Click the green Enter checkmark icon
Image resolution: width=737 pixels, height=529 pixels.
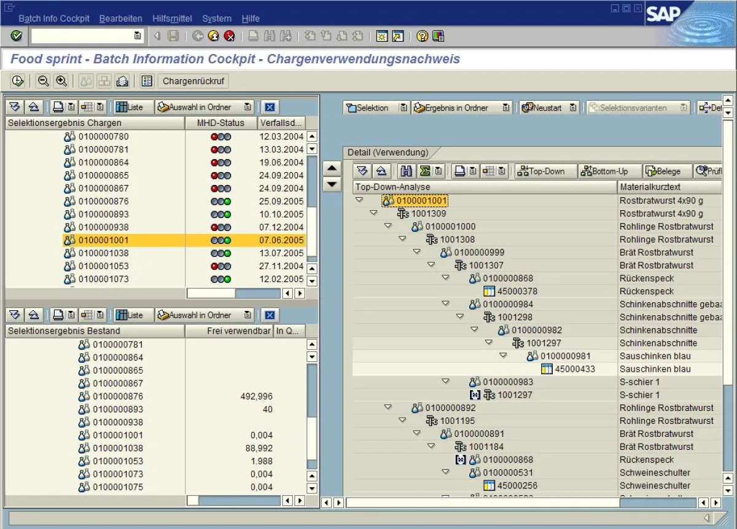point(17,36)
